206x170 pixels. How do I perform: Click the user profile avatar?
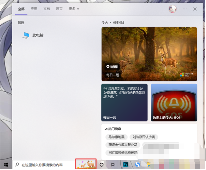tap(173, 9)
